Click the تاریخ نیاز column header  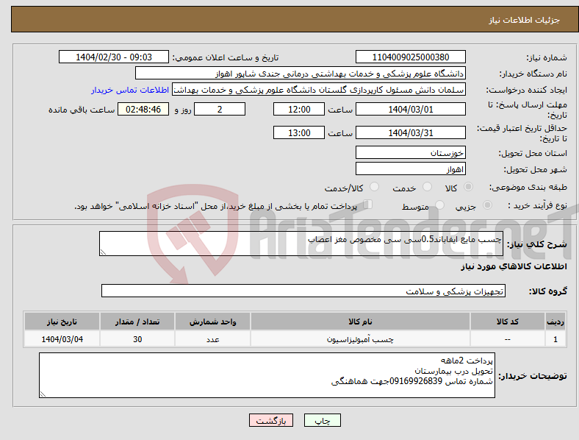[62, 322]
